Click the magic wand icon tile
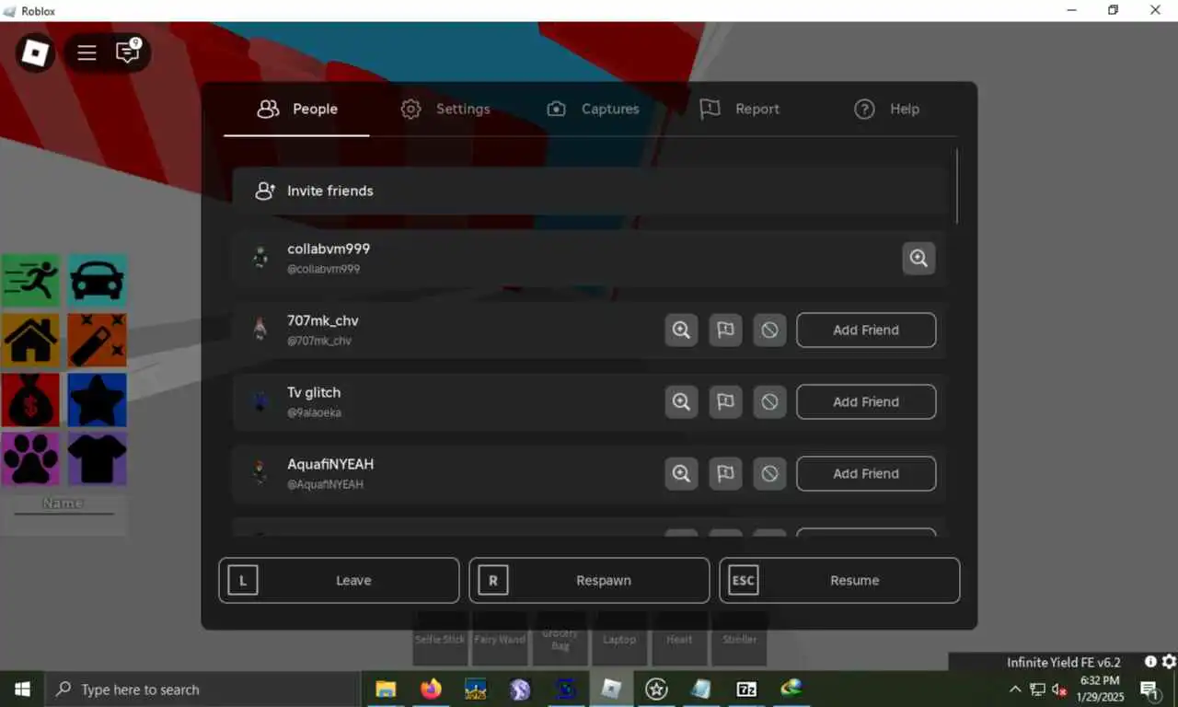1178x707 pixels. (97, 340)
